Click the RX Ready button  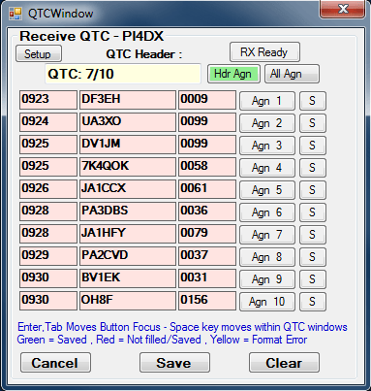[264, 52]
